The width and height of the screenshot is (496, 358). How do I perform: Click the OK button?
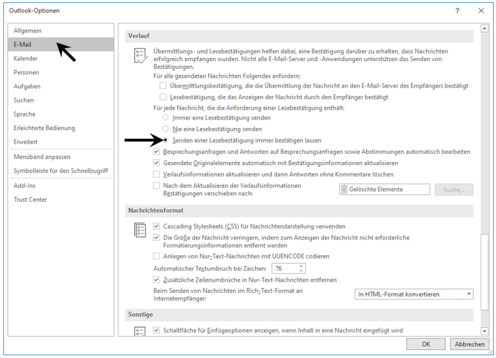click(x=426, y=344)
